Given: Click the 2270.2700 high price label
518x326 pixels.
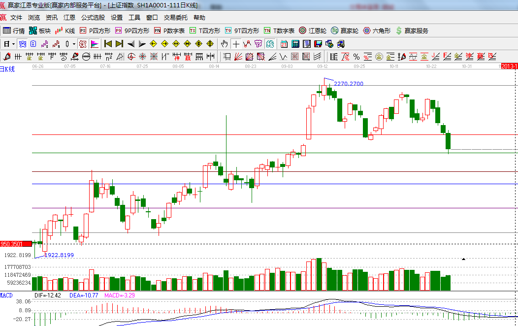Looking at the screenshot, I should pyautogui.click(x=349, y=84).
